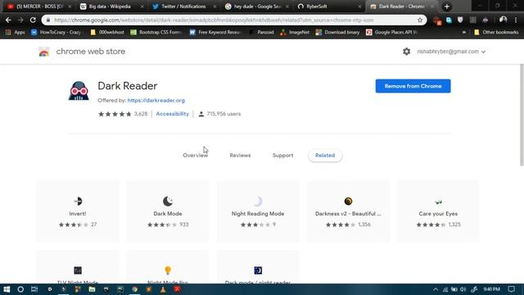Open the Download binary bookmark

tap(338, 33)
